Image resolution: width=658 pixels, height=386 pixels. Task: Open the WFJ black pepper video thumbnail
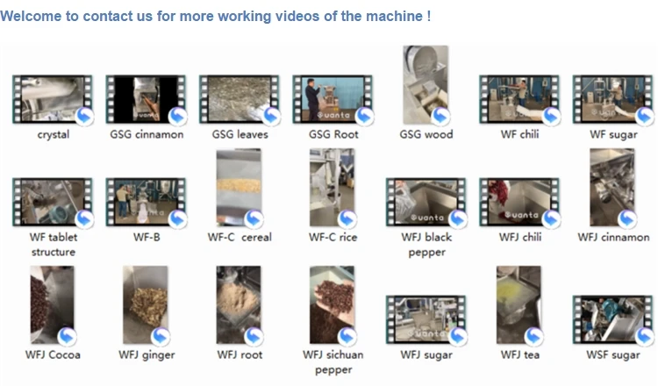click(426, 202)
